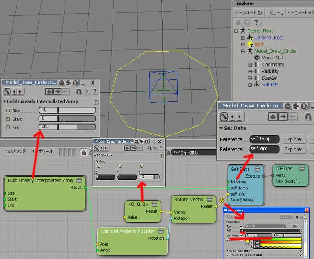Click the lock icon in ICE tree toolbar
The image size is (314, 259).
(84, 153)
